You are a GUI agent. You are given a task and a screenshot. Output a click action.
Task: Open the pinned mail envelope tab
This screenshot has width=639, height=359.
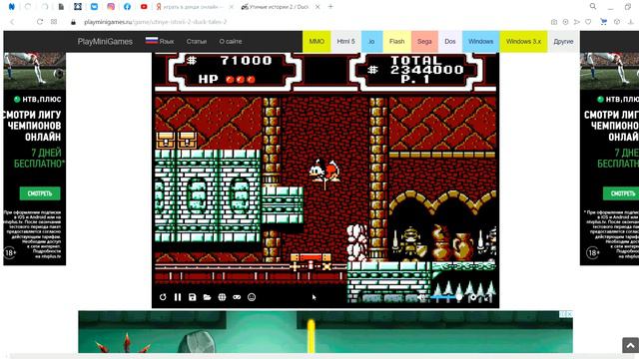click(x=94, y=7)
